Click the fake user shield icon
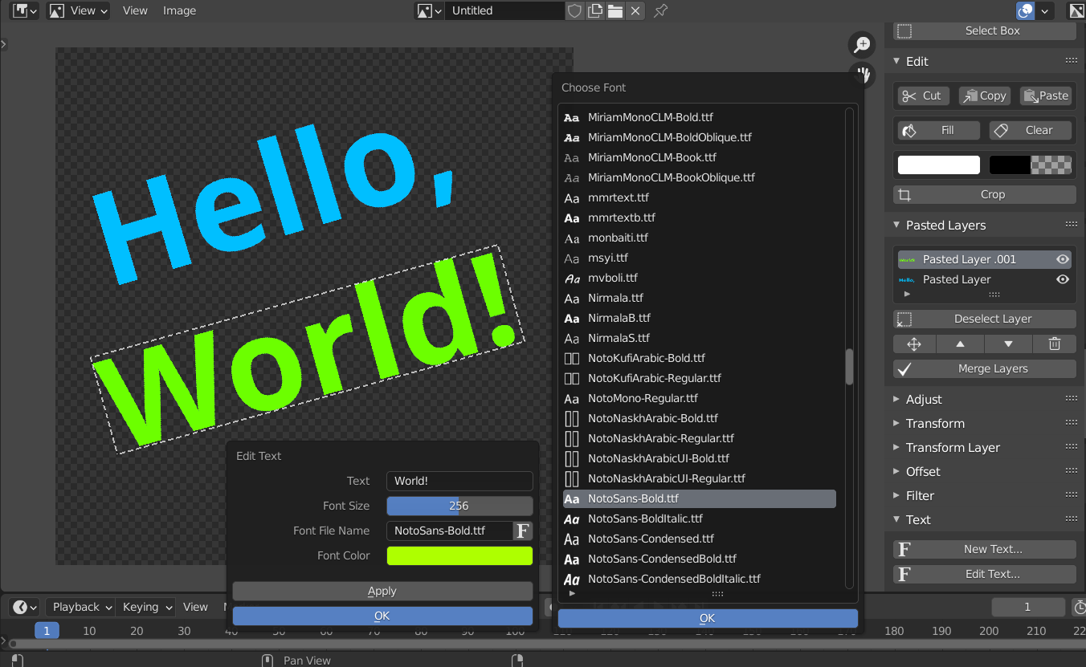Screen dimensions: 1086x667 click(574, 10)
